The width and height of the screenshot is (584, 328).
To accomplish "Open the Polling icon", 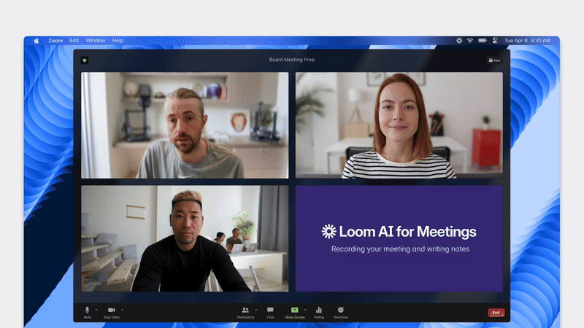I will pos(319,311).
